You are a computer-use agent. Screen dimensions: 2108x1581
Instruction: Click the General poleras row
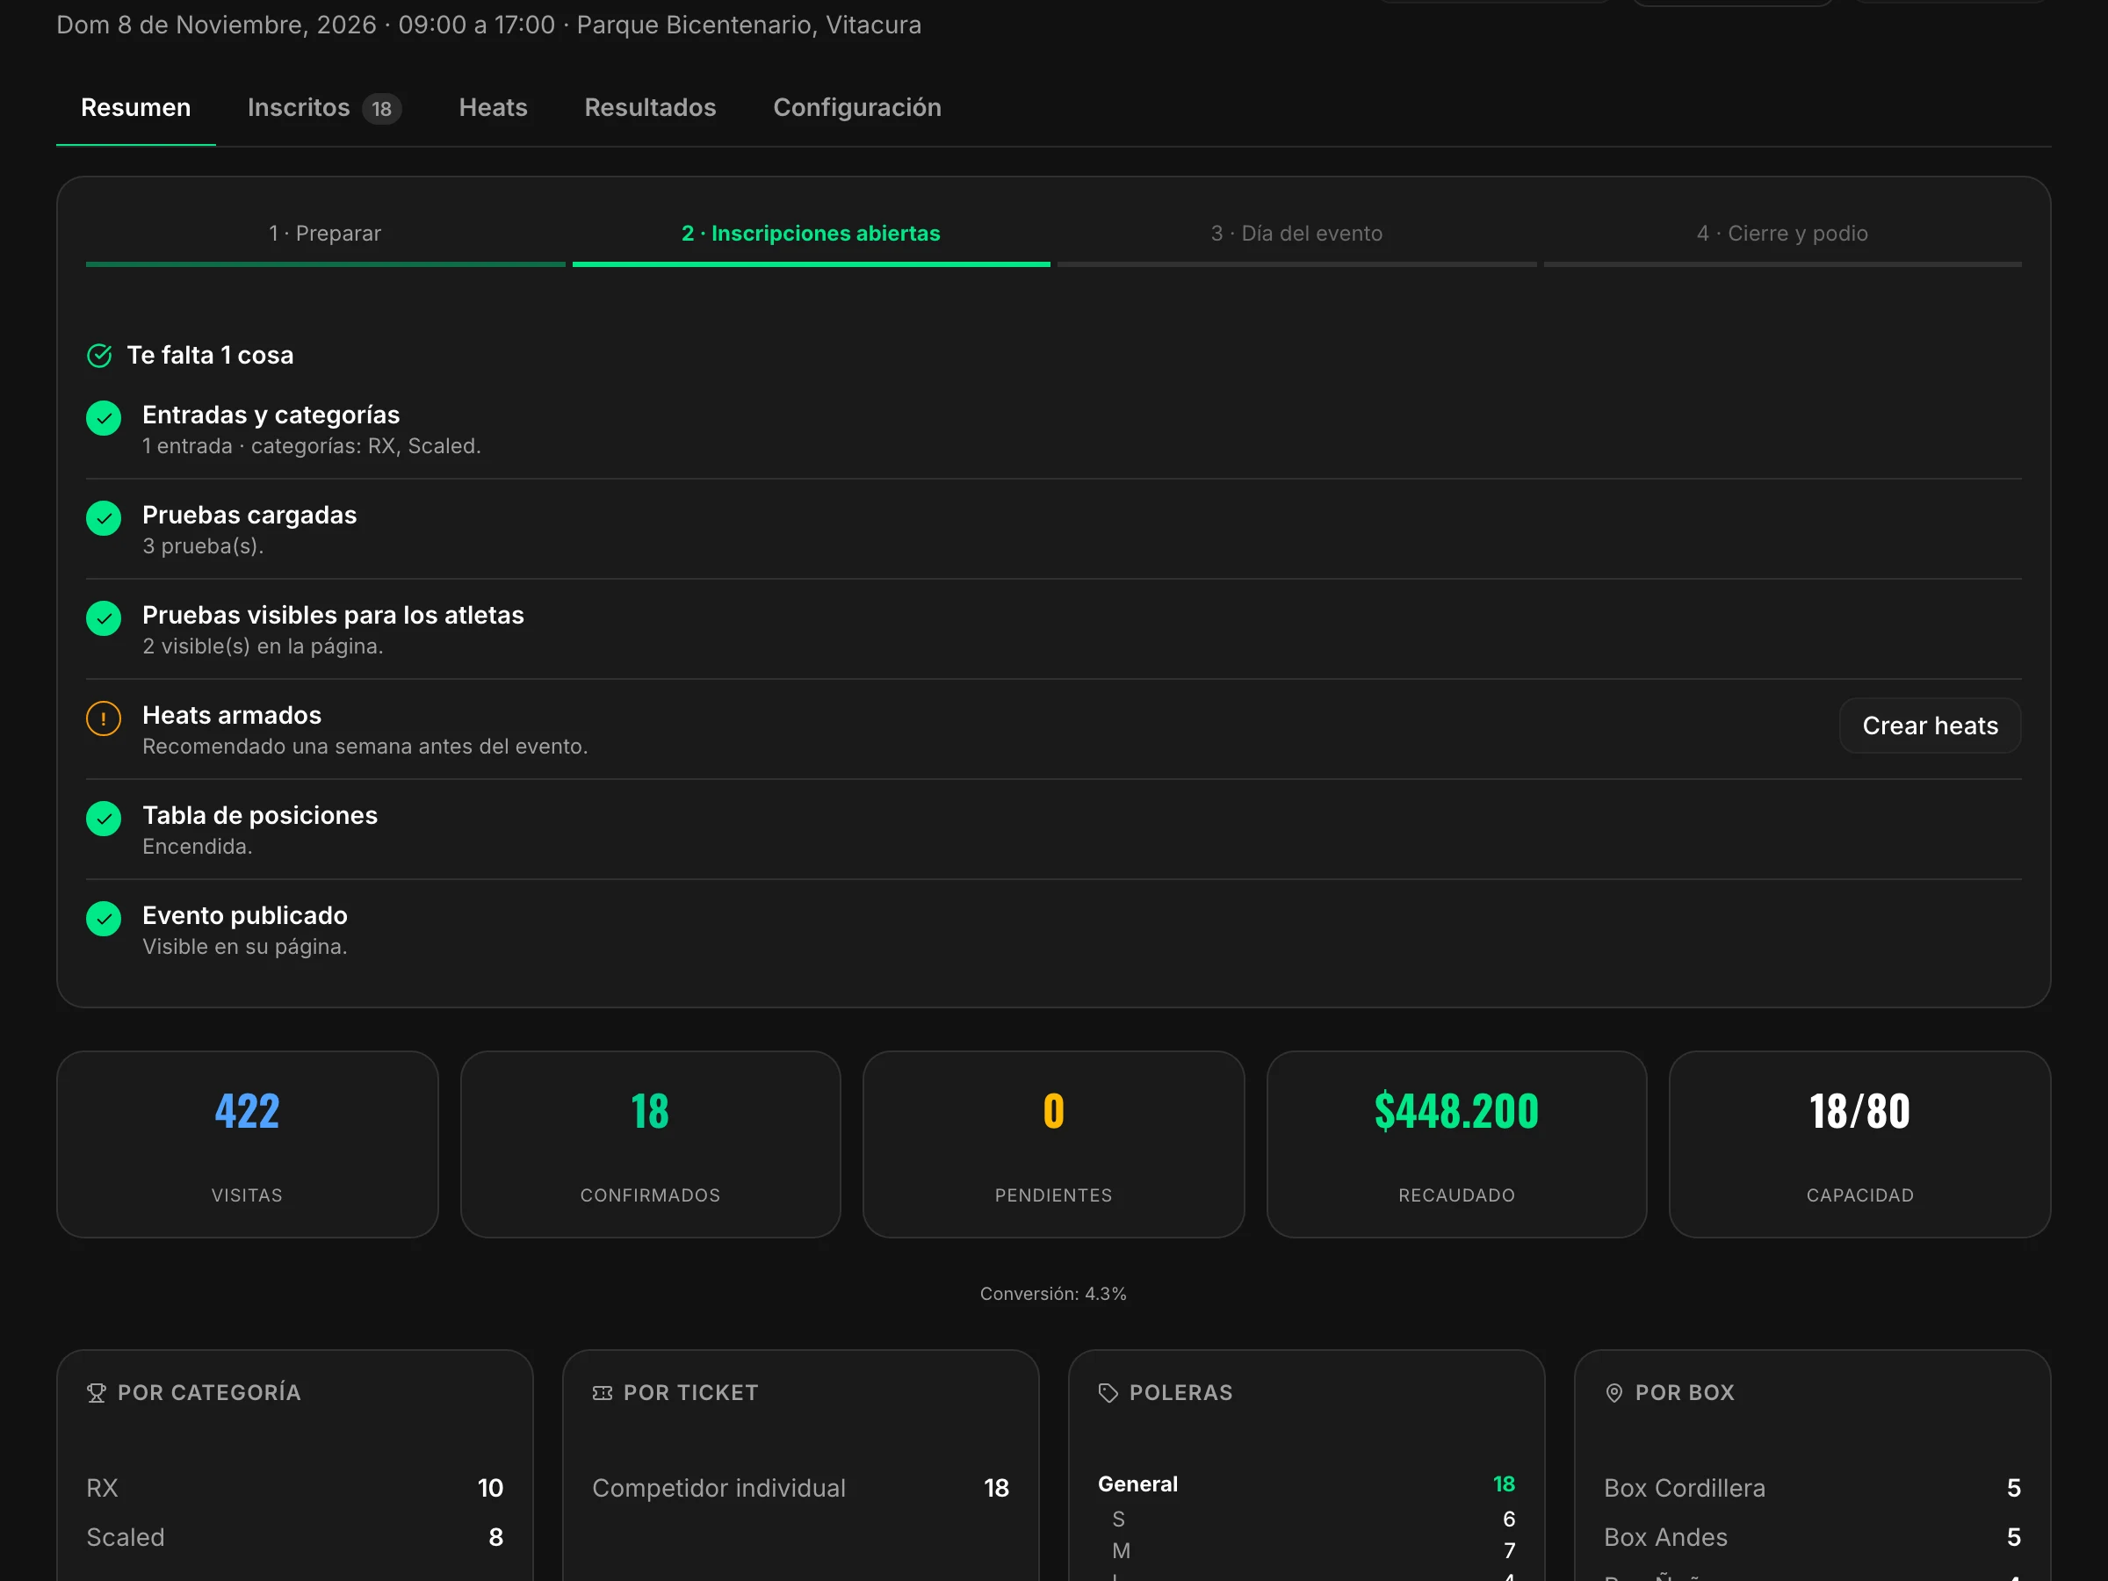[1307, 1484]
